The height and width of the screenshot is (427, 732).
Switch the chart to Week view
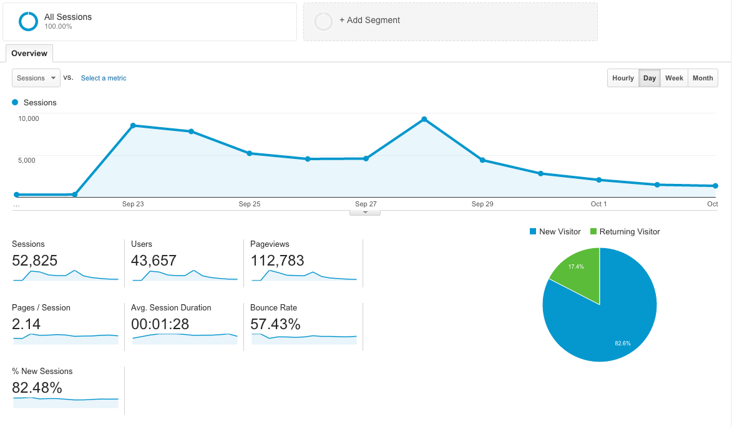(x=674, y=78)
